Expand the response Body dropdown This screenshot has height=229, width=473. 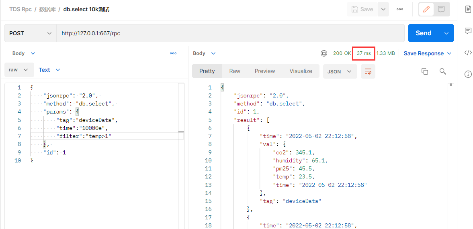tap(204, 53)
